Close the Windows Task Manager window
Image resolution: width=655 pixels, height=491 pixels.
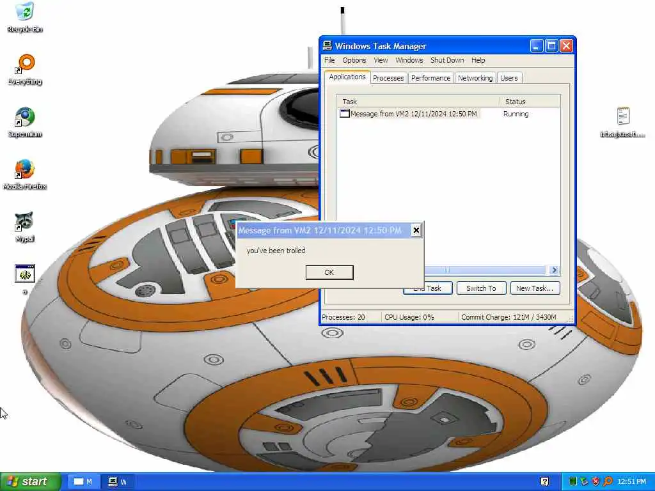click(567, 45)
